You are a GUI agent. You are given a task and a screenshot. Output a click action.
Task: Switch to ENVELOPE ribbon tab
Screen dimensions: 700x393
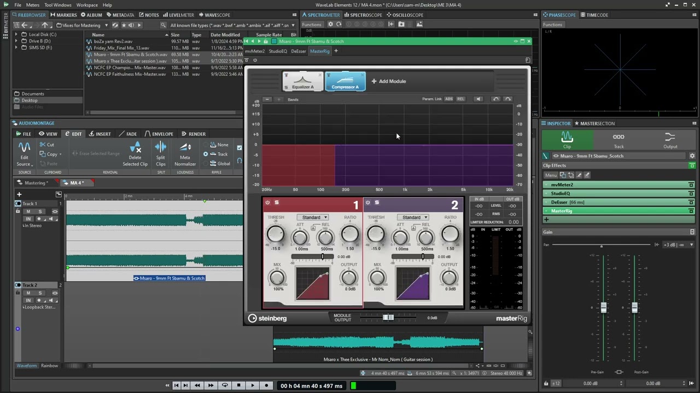159,134
